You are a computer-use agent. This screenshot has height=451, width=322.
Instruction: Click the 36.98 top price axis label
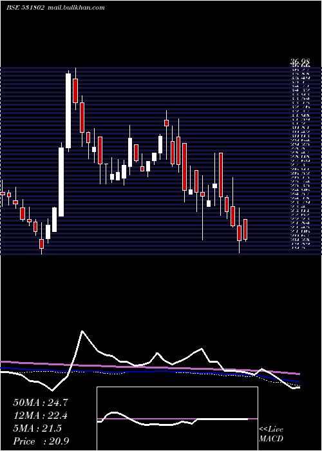click(300, 61)
